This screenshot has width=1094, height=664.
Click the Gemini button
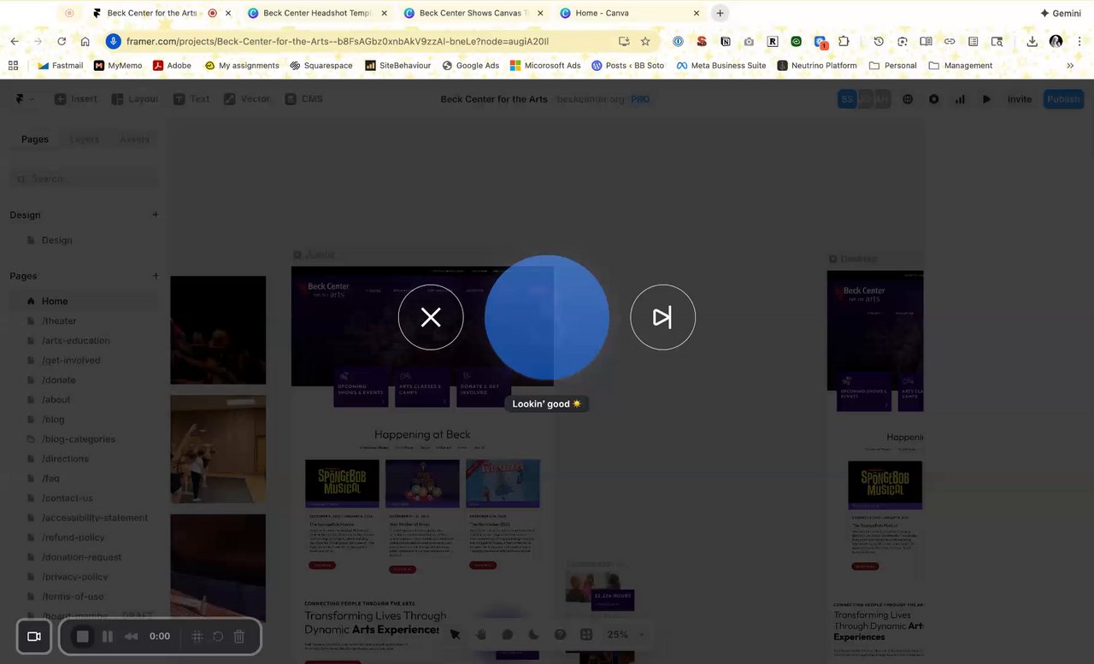tap(1061, 13)
